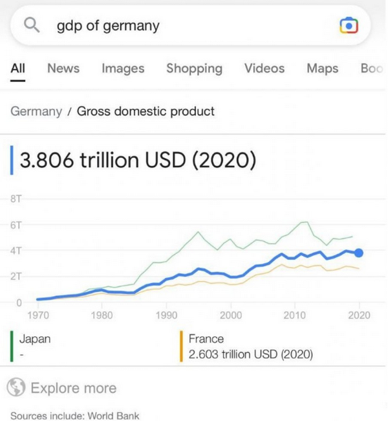Select the All results tab

point(18,69)
